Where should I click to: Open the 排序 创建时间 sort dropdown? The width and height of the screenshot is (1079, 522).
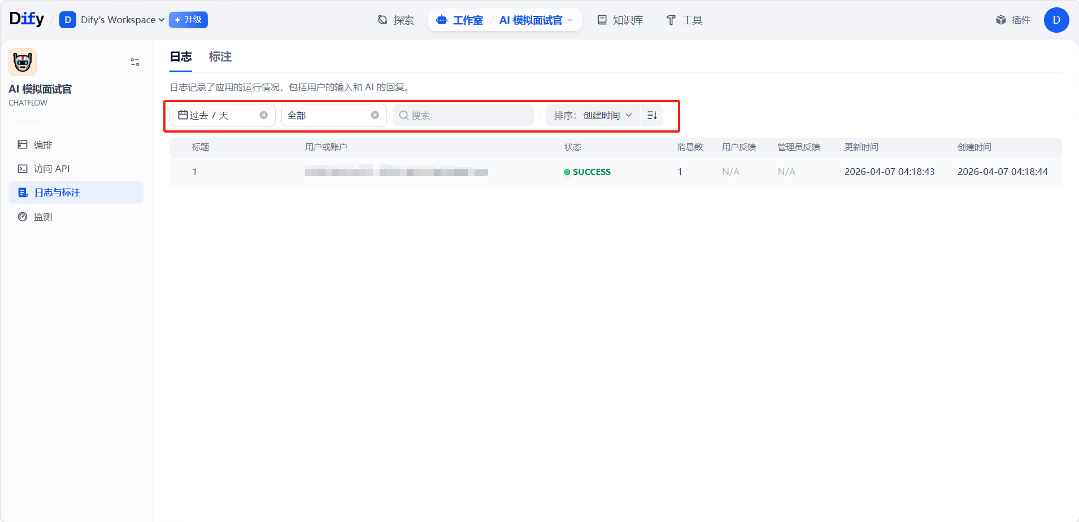[x=593, y=115]
